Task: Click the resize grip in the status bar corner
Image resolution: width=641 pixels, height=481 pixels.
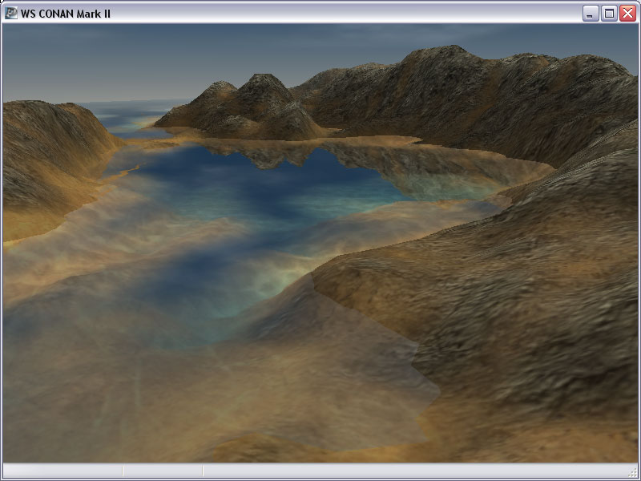Action: point(632,472)
